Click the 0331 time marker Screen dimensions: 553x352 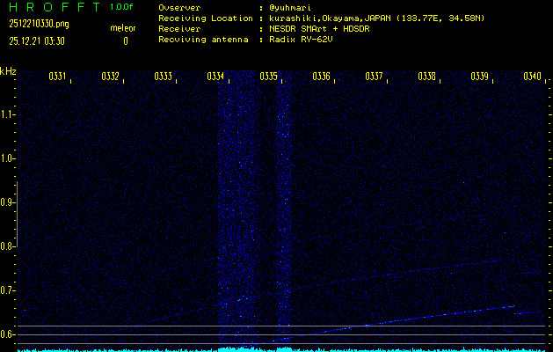(x=57, y=77)
